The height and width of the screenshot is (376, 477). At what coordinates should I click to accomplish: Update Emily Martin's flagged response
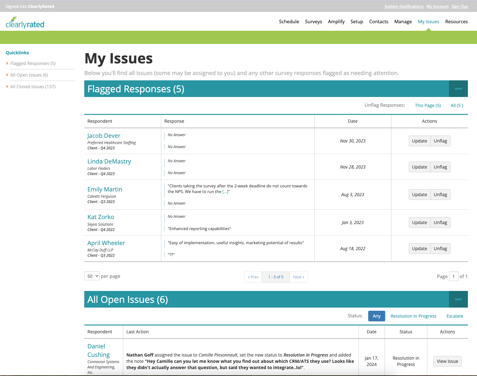click(x=419, y=195)
